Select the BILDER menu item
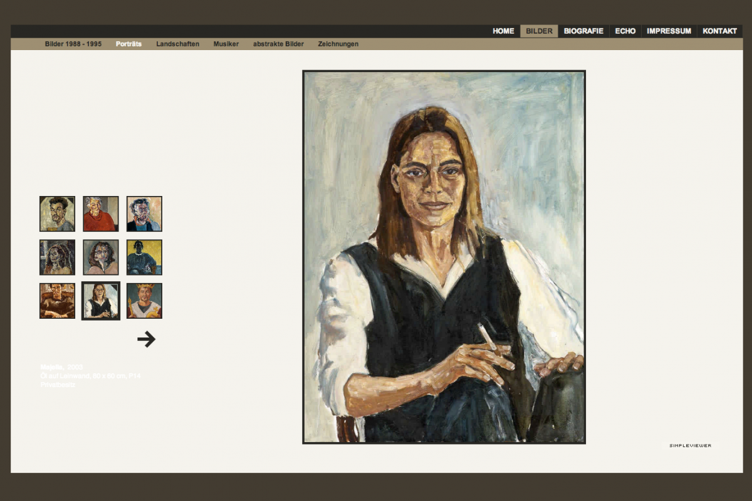 (x=539, y=31)
